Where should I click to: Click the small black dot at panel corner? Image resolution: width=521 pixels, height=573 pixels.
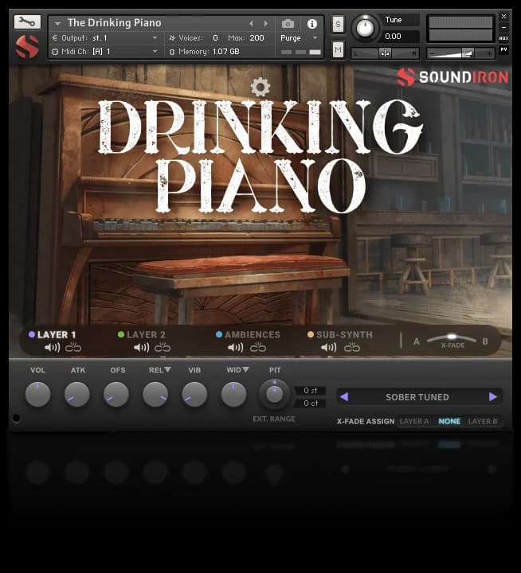tap(16, 418)
